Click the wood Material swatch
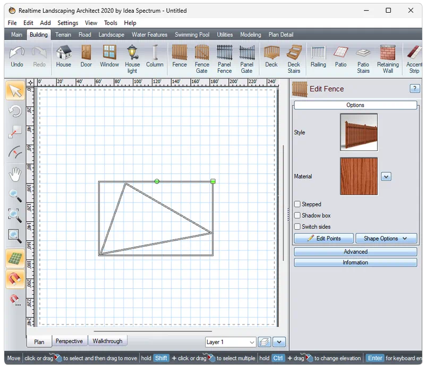The width and height of the screenshot is (425, 368). click(x=359, y=177)
